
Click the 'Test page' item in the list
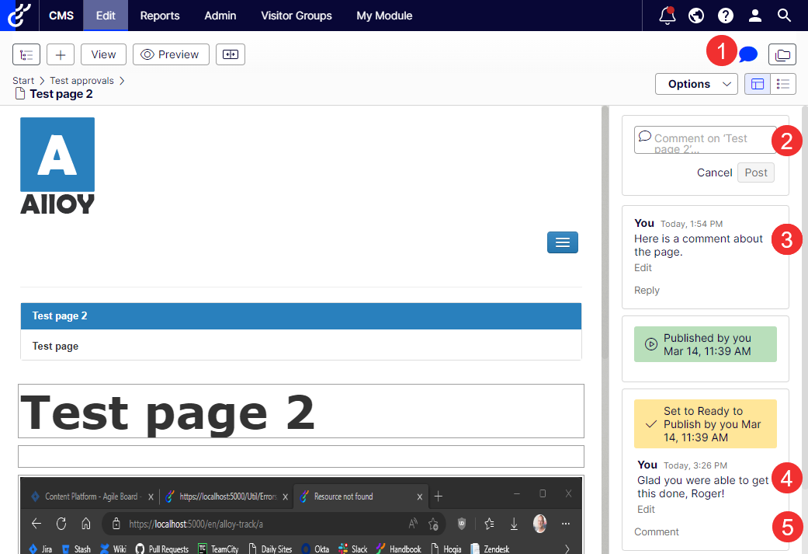pos(301,346)
